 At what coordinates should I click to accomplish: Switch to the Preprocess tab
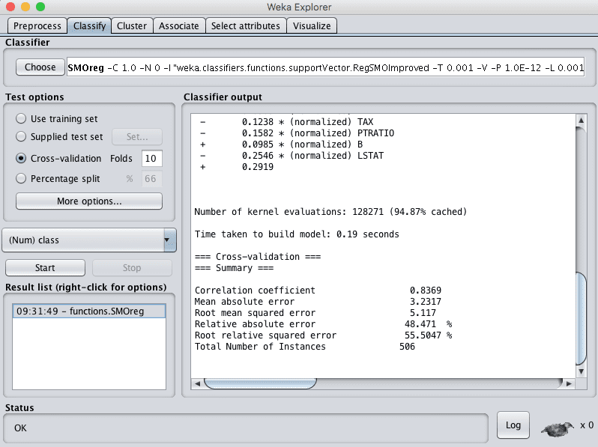point(37,26)
